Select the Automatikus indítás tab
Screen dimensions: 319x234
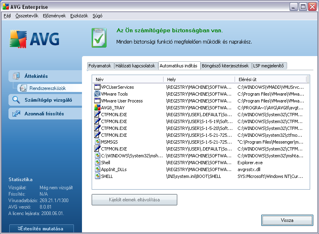tap(178, 66)
